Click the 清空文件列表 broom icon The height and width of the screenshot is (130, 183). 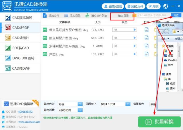(x=87, y=15)
